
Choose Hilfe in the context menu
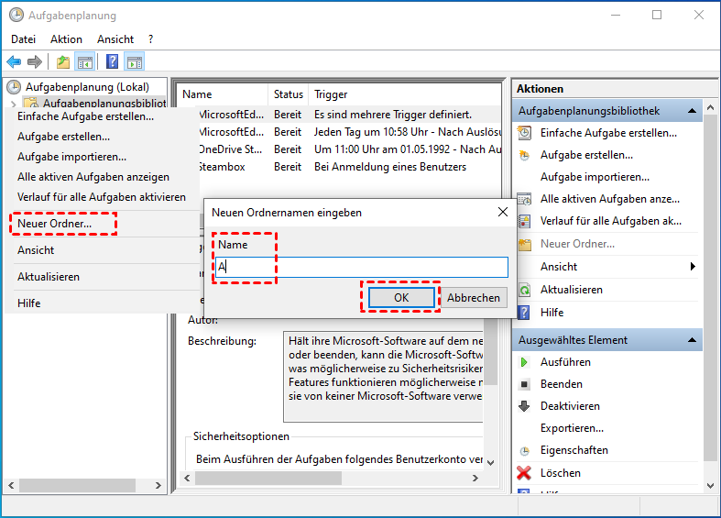point(29,303)
